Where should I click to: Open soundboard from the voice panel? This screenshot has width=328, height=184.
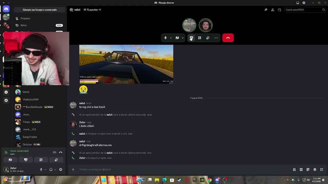click(56, 160)
